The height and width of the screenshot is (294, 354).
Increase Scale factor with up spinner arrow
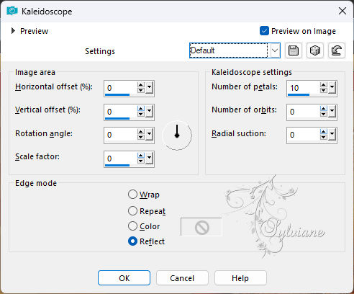[140, 156]
